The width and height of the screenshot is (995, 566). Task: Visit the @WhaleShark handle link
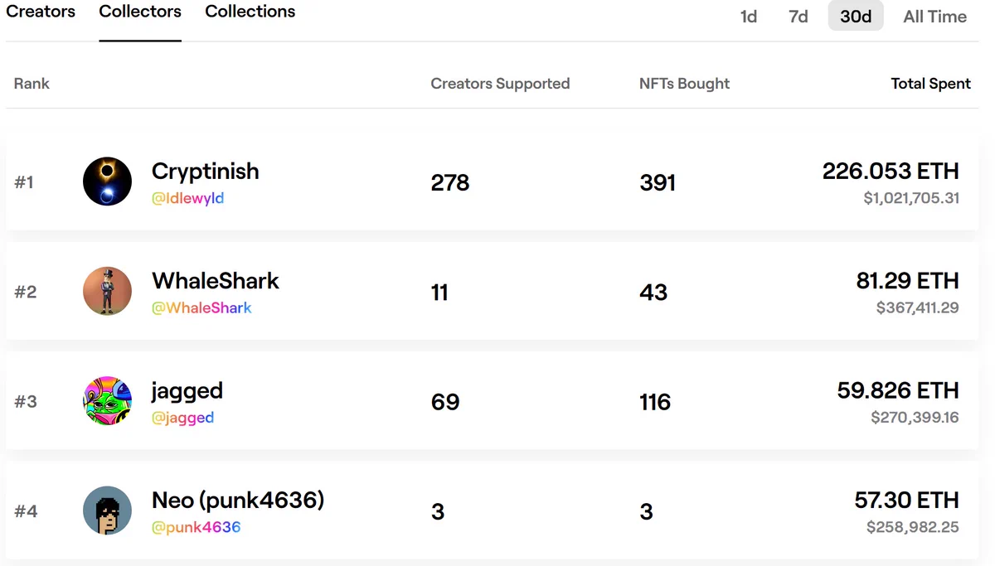click(x=201, y=308)
